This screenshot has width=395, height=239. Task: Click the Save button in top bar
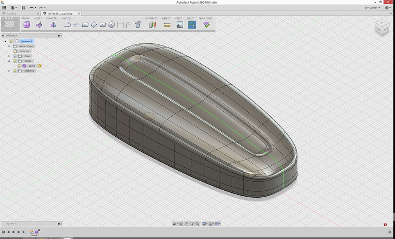pyautogui.click(x=23, y=8)
